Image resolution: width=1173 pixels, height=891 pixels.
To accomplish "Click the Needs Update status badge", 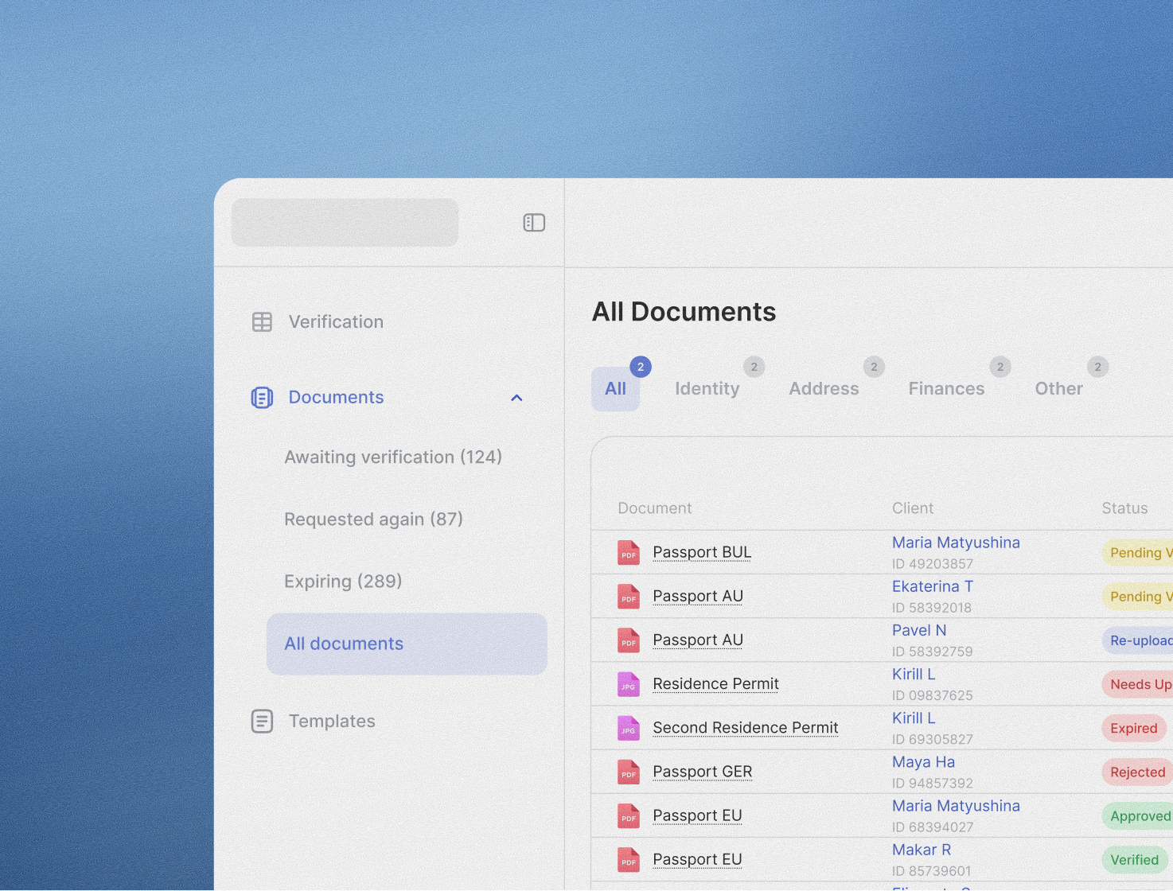I will 1137,684.
